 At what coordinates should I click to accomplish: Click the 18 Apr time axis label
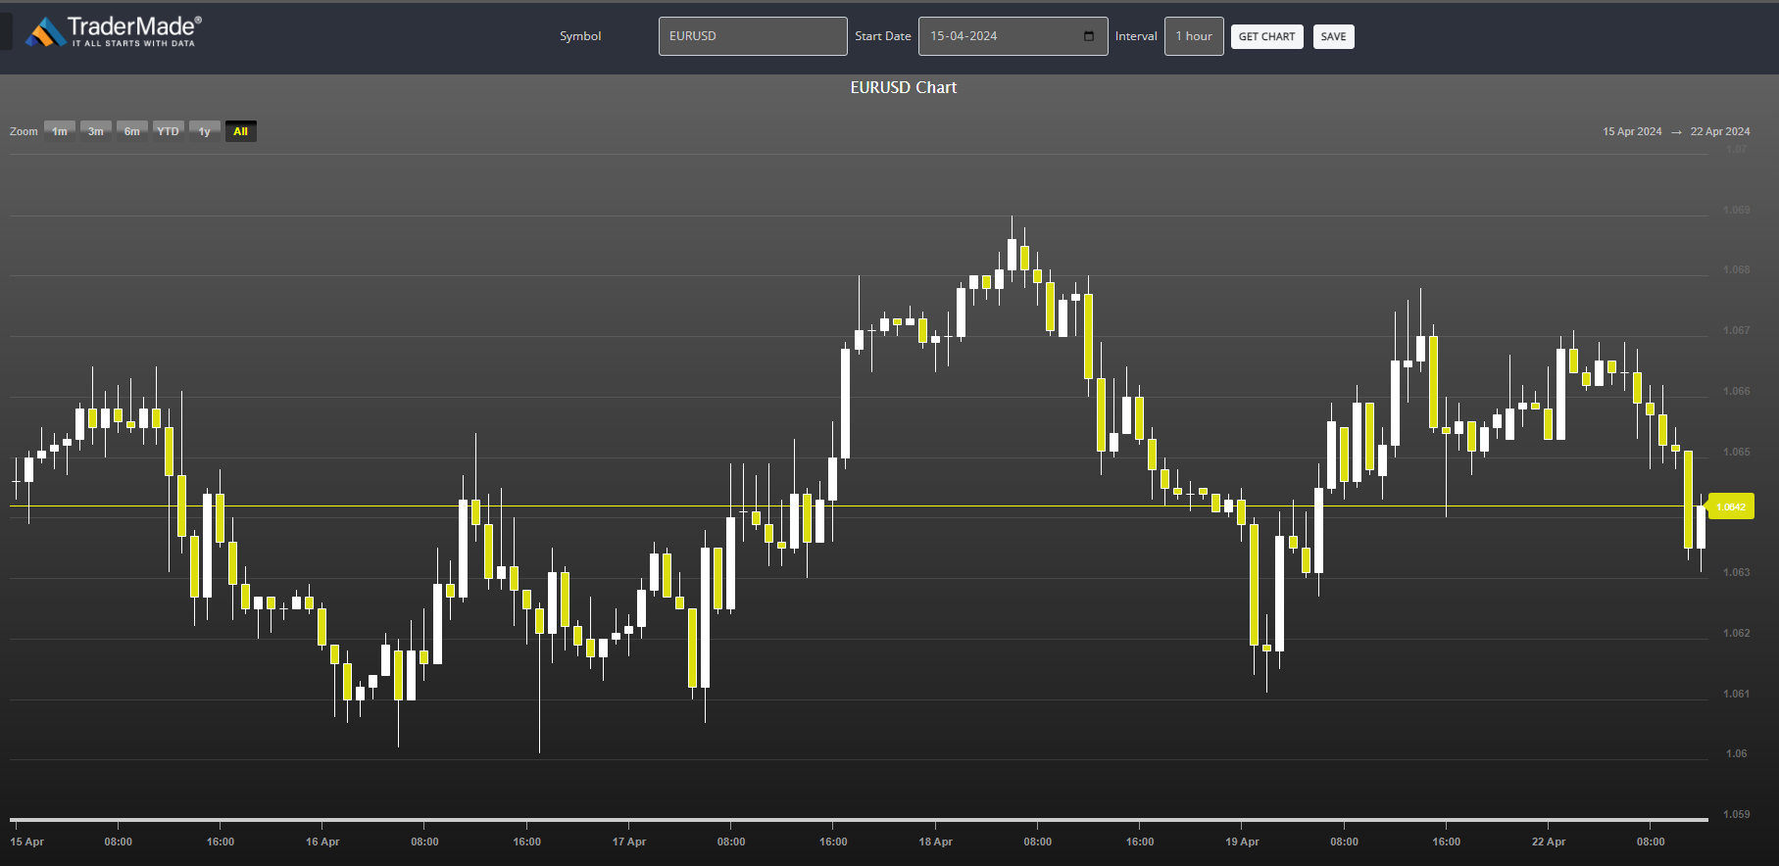tap(935, 842)
